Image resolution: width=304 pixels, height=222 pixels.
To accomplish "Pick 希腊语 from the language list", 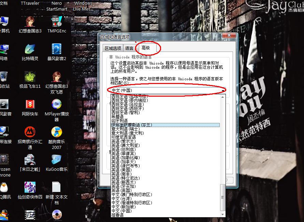I will click(117, 116).
